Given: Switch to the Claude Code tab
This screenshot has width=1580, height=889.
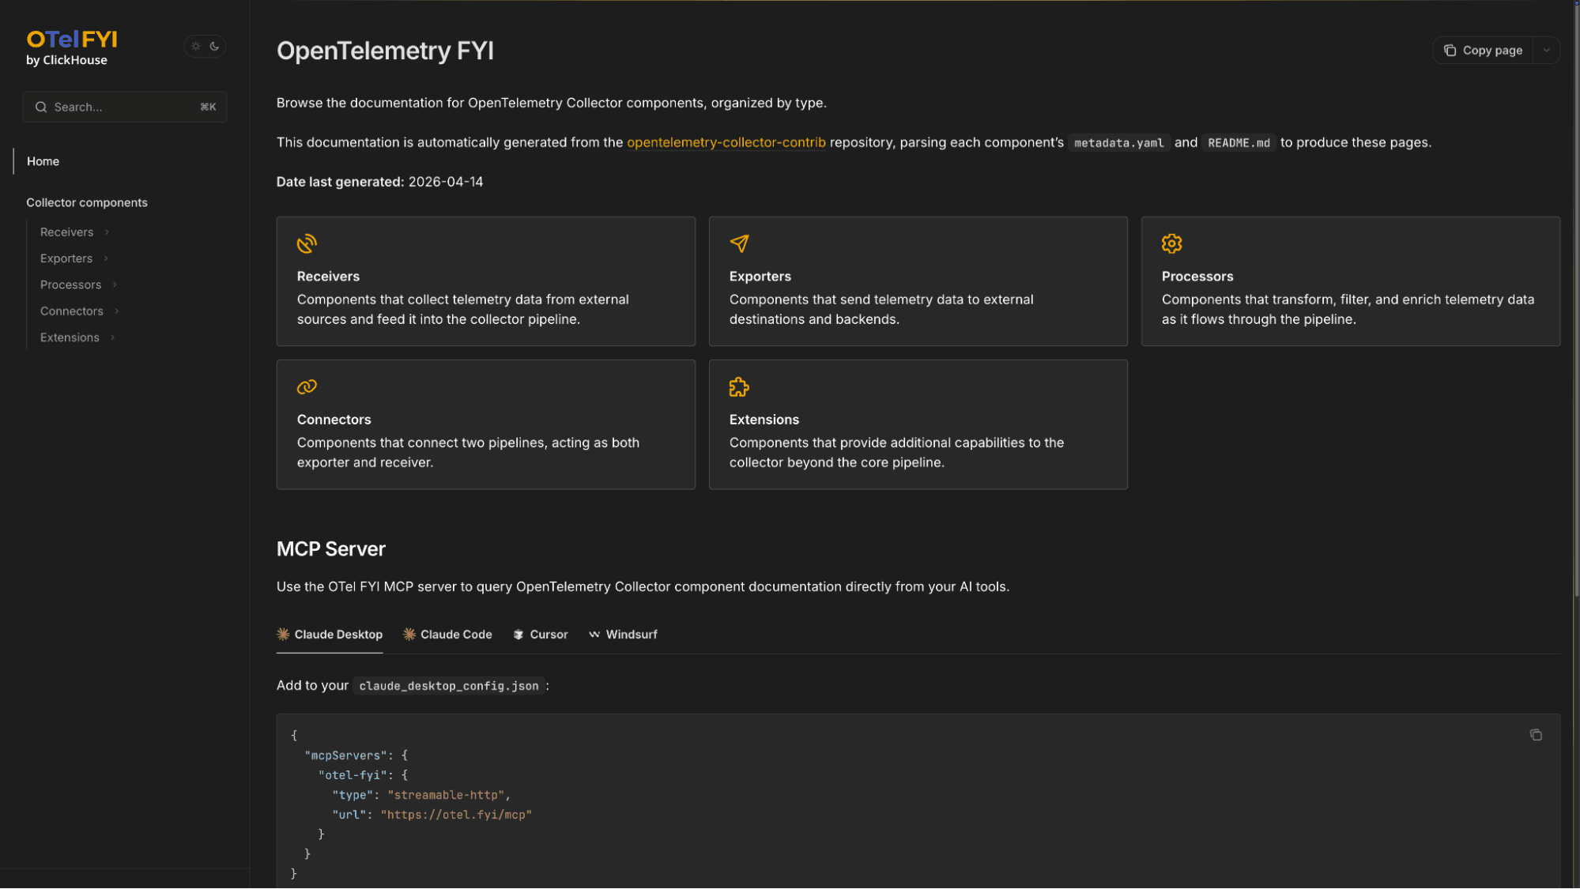Looking at the screenshot, I should (x=447, y=635).
